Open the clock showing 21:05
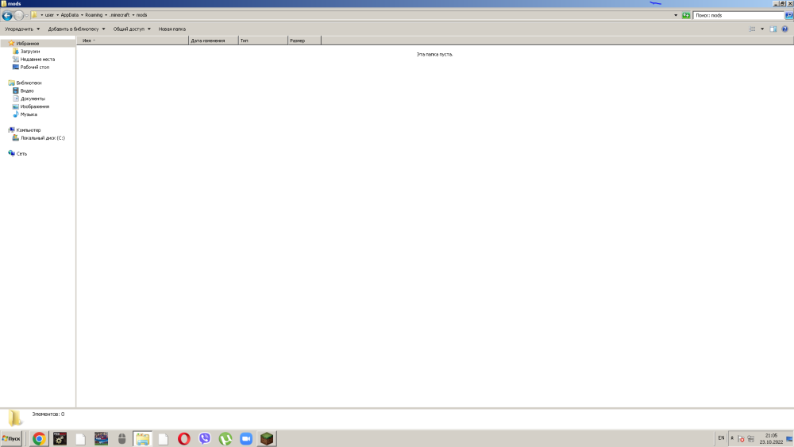This screenshot has height=447, width=794. click(x=771, y=439)
